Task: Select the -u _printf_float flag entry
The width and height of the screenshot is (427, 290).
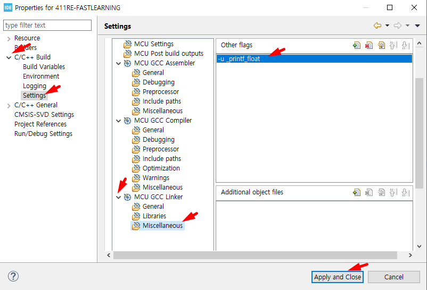Action: (314, 59)
